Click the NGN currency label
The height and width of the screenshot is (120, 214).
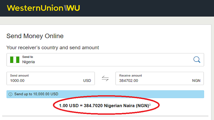point(196,81)
